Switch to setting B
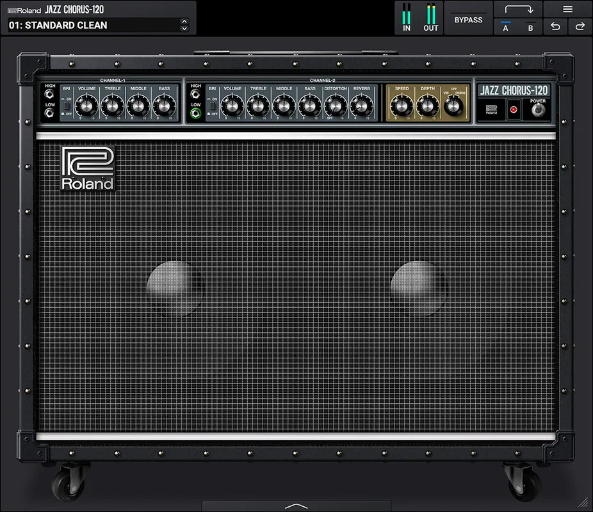 tap(530, 28)
